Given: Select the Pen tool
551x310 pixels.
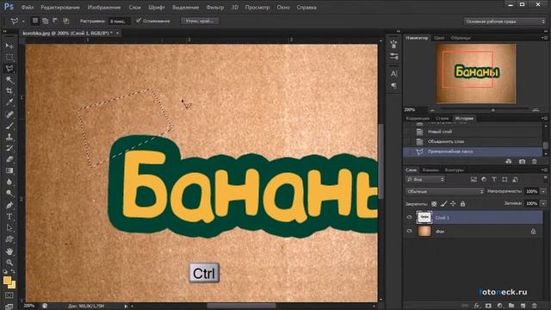Looking at the screenshot, I should coord(9,205).
